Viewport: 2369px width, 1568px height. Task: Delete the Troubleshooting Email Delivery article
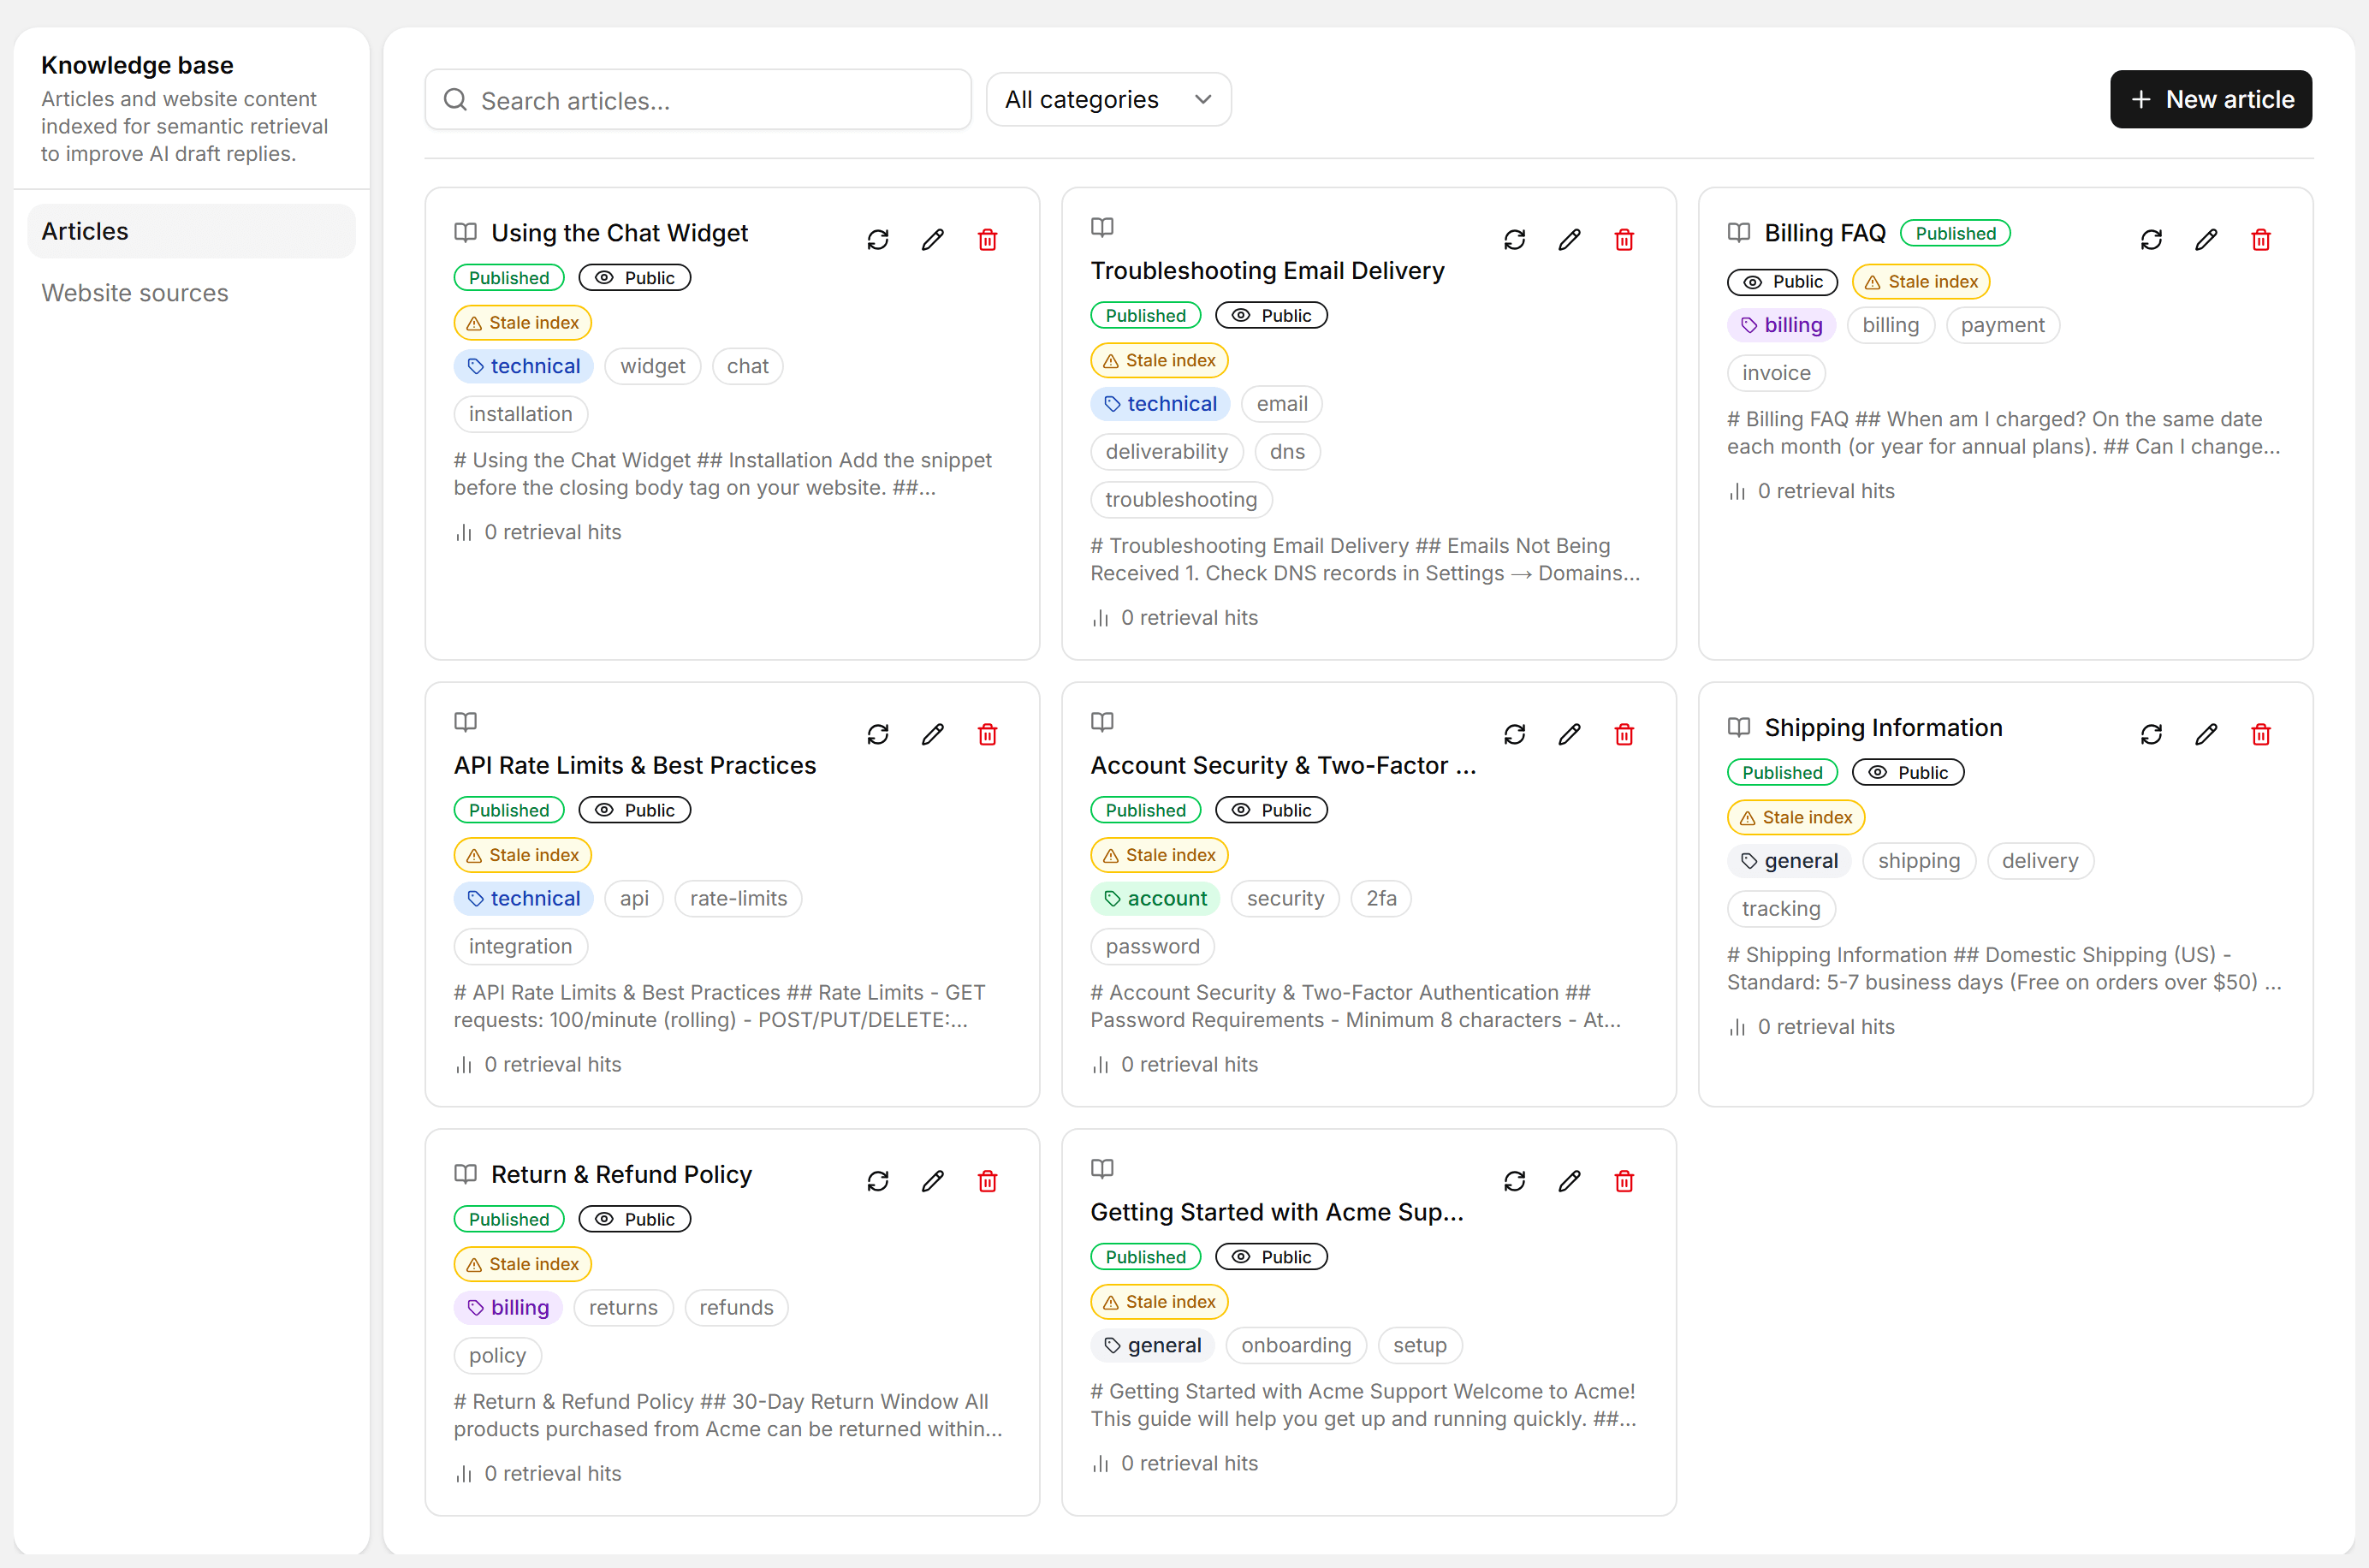pyautogui.click(x=1625, y=240)
